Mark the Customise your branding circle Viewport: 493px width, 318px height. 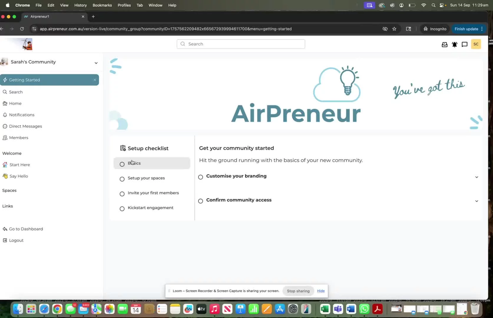point(201,177)
